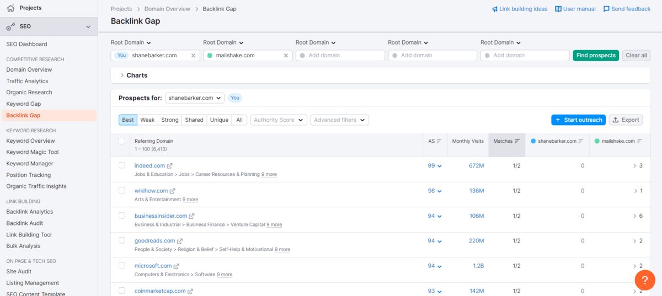Select the Weak filter tab
Screen dimensions: 662x296
pos(147,120)
